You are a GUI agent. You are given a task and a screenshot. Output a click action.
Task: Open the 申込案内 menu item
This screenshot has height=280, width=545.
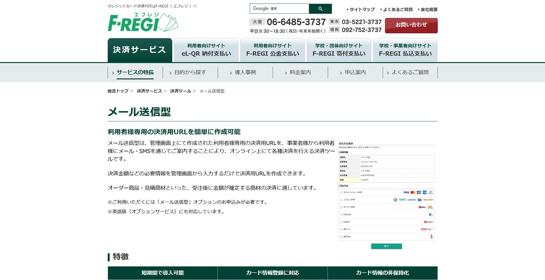(355, 72)
